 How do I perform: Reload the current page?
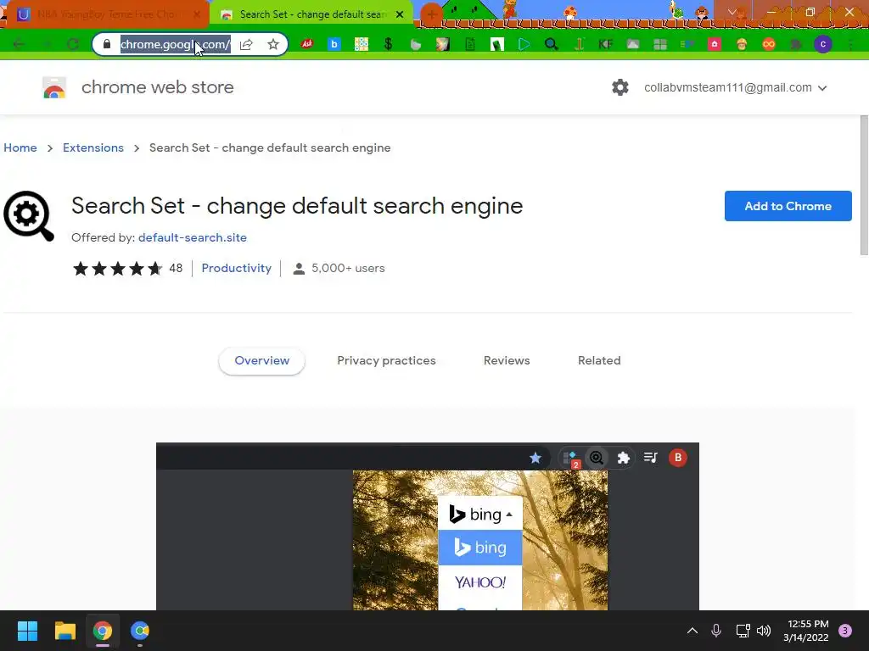pyautogui.click(x=73, y=44)
